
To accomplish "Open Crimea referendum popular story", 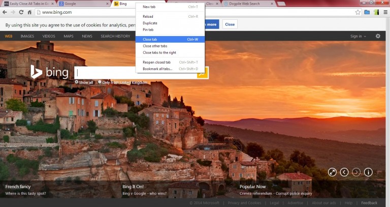I will (x=256, y=193).
